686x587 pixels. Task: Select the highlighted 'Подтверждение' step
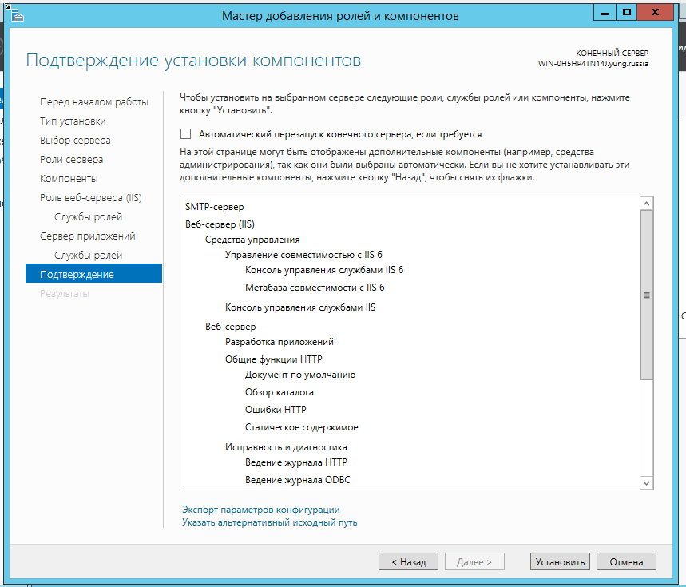click(x=93, y=274)
